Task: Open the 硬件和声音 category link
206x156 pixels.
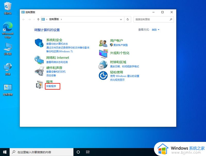Action: pos(54,68)
